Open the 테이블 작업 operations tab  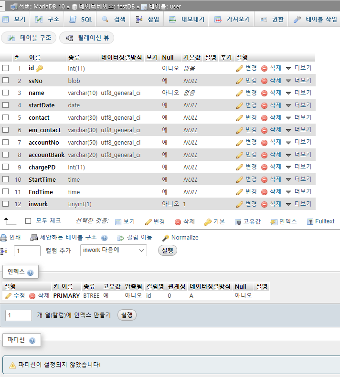coord(315,19)
